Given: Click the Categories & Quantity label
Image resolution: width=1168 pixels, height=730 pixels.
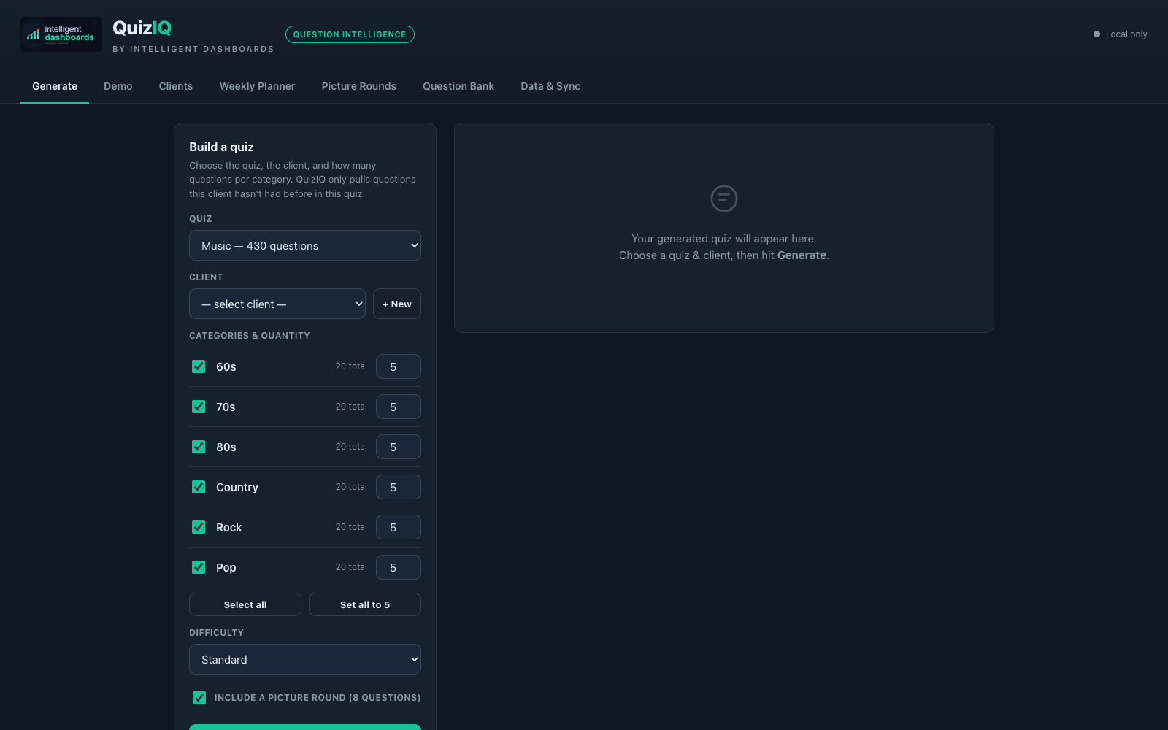Looking at the screenshot, I should point(250,336).
